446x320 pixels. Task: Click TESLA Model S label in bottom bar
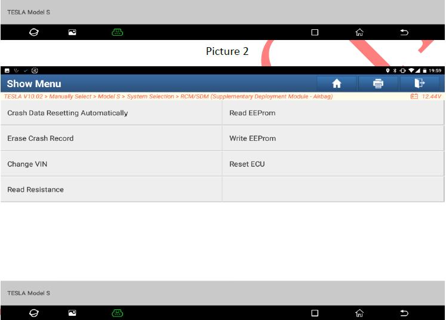29,293
